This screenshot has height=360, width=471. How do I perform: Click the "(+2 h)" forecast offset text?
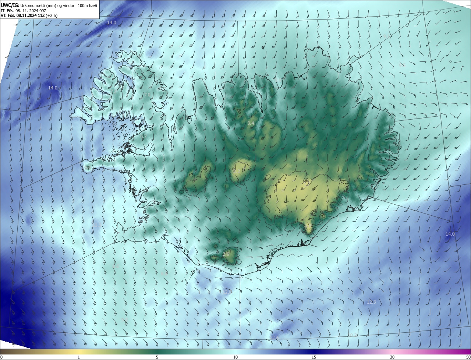point(52,15)
